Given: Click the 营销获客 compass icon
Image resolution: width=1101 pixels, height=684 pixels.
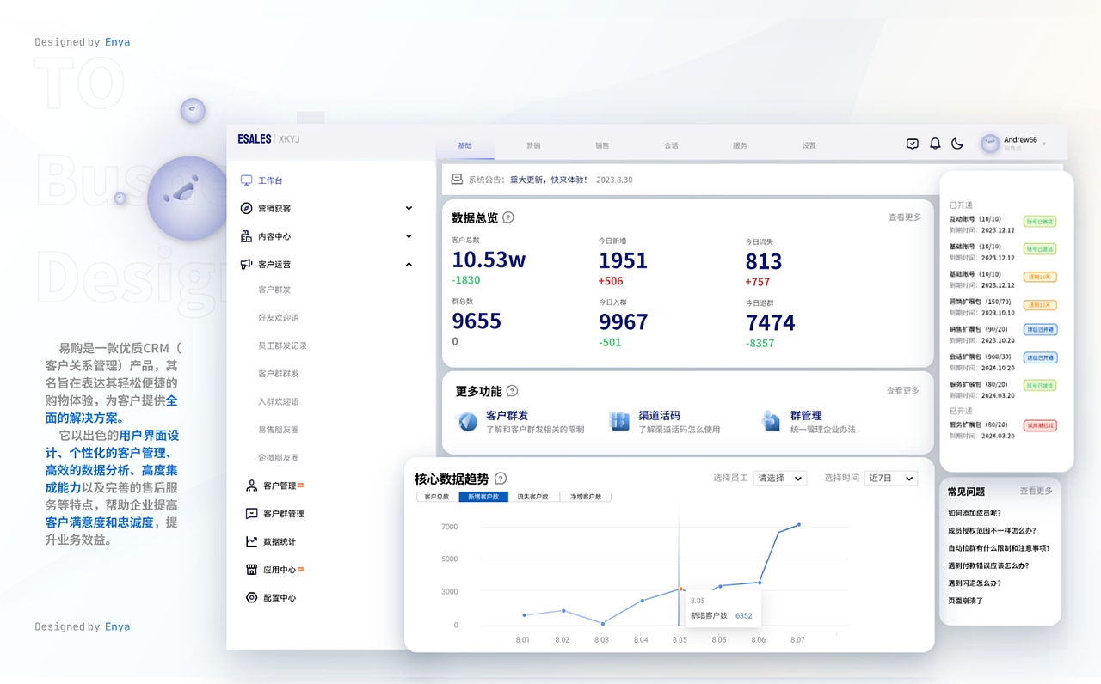Looking at the screenshot, I should pyautogui.click(x=247, y=208).
